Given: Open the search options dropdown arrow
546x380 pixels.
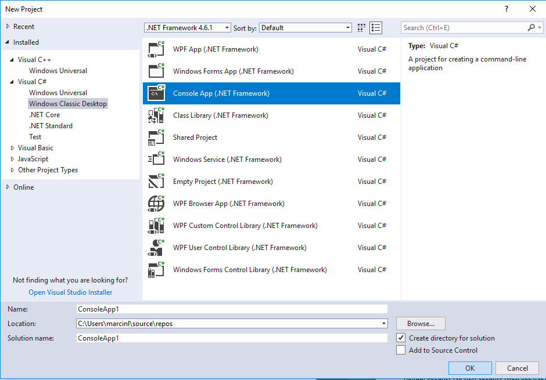Looking at the screenshot, I should [x=540, y=27].
